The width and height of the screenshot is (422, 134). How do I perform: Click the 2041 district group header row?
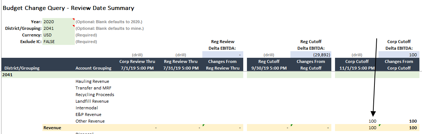(x=122, y=75)
